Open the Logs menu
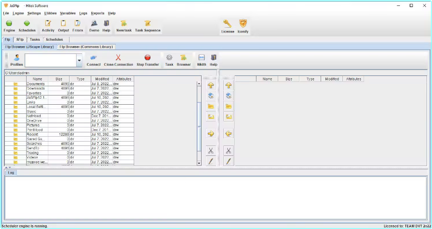This screenshot has height=229, width=432. (83, 13)
